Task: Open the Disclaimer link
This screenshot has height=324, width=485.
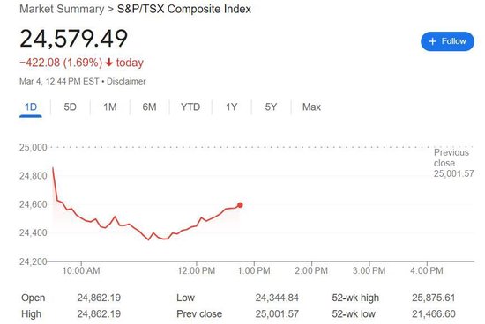Action: pyautogui.click(x=126, y=82)
